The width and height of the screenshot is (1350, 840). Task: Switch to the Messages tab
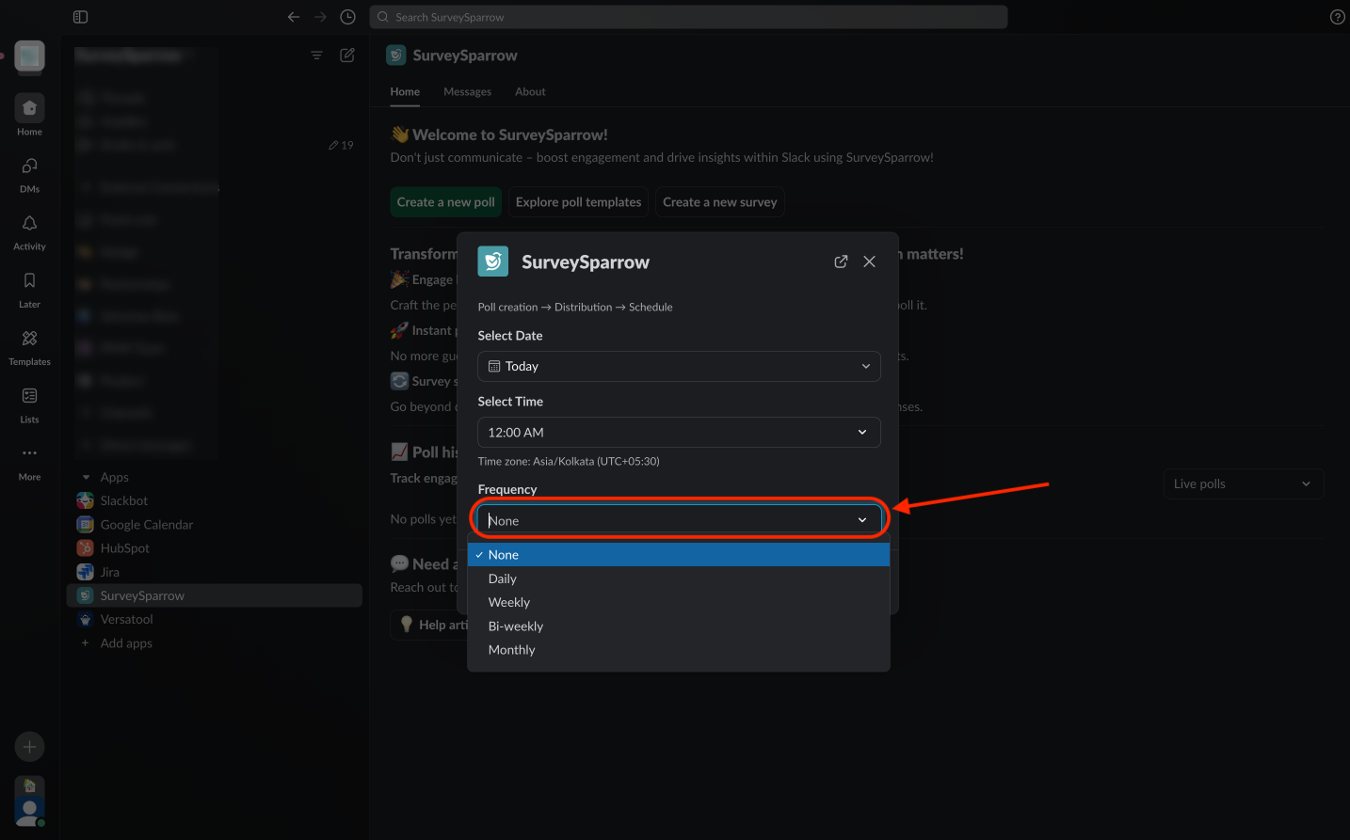[467, 92]
